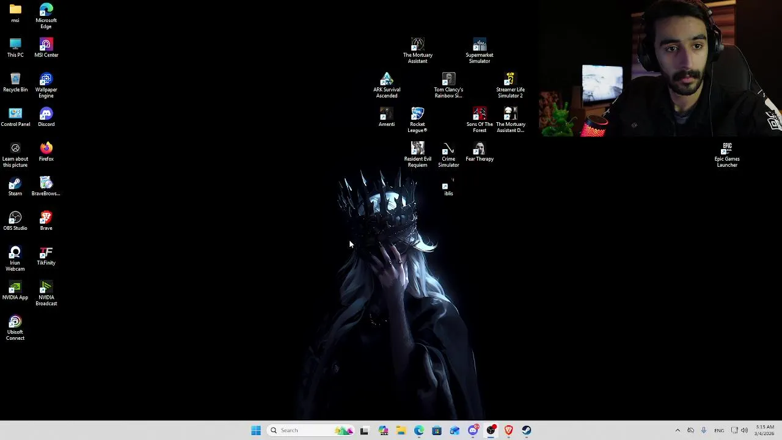Image resolution: width=782 pixels, height=440 pixels.
Task: Click the taskbar Search box
Action: click(311, 430)
